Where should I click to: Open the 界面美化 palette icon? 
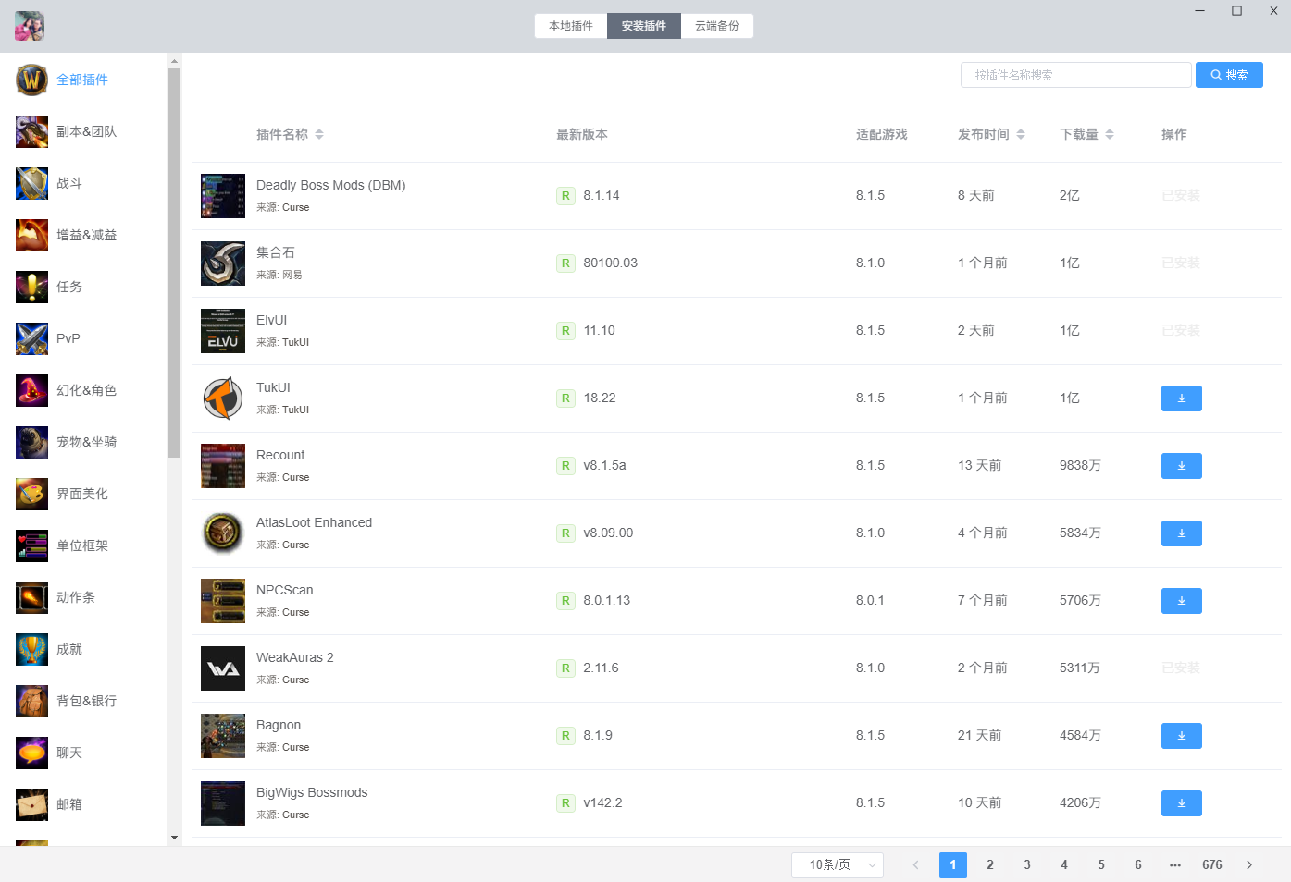pos(31,495)
